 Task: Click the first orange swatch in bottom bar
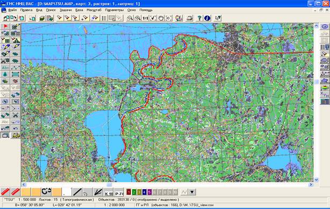click(26, 192)
